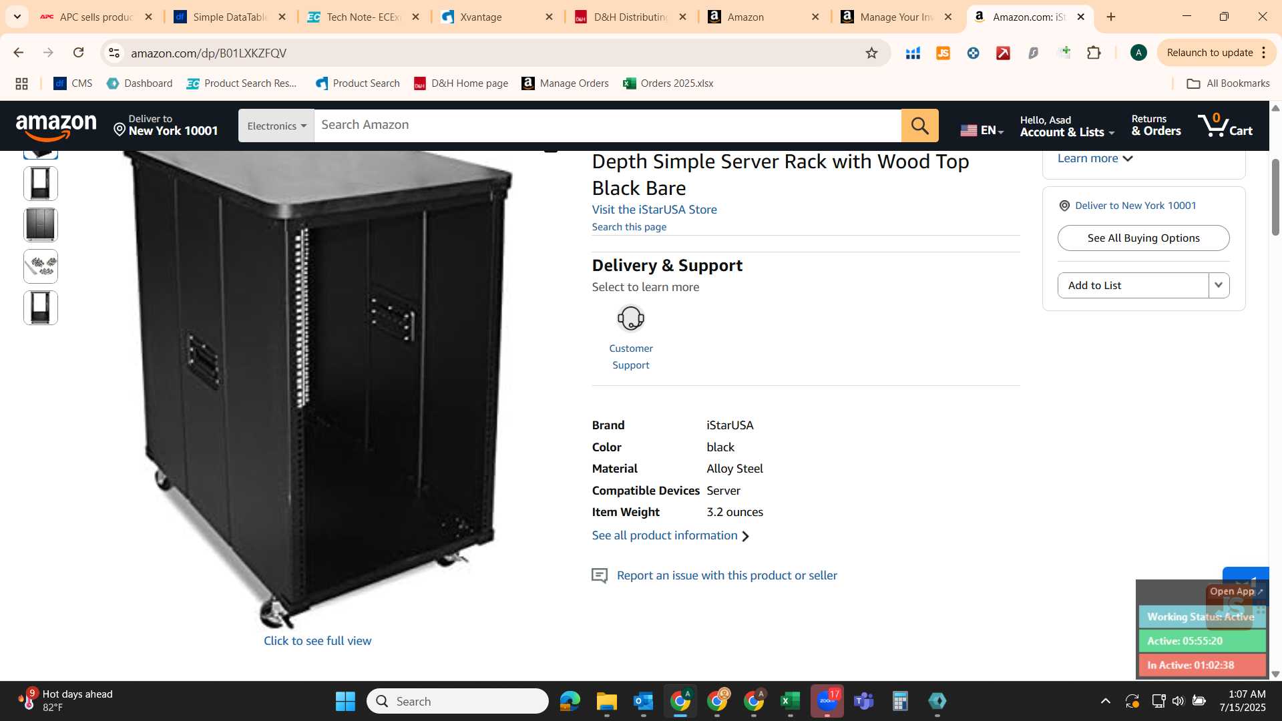Click Relaunch to update button

1209,53
